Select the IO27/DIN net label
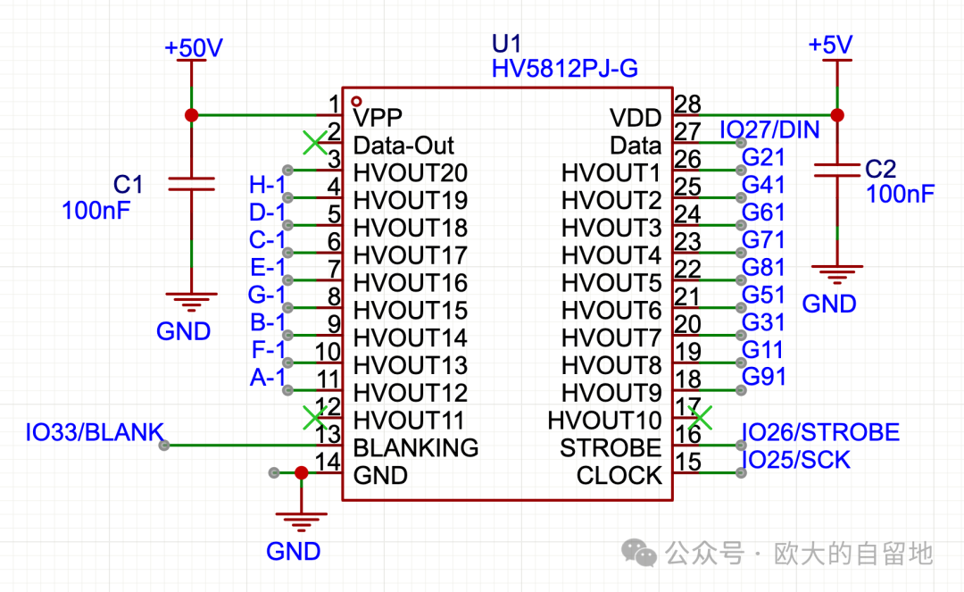This screenshot has height=592, width=964. [769, 129]
